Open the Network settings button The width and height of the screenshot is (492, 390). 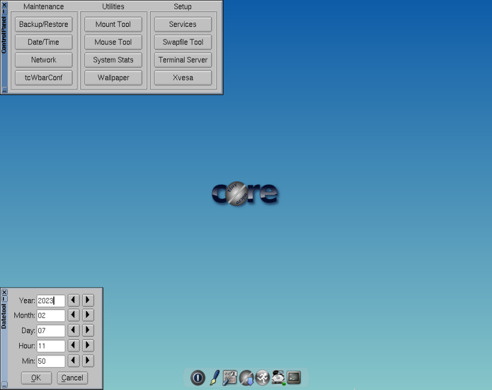tap(44, 60)
